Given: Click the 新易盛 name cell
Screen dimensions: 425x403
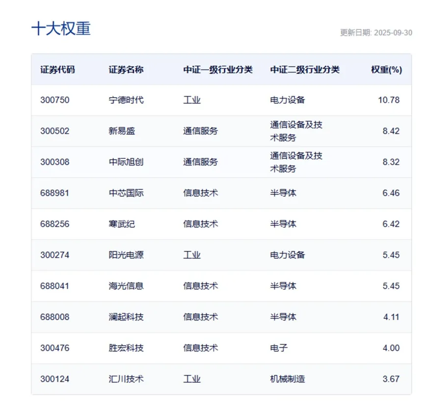Looking at the screenshot, I should [122, 131].
